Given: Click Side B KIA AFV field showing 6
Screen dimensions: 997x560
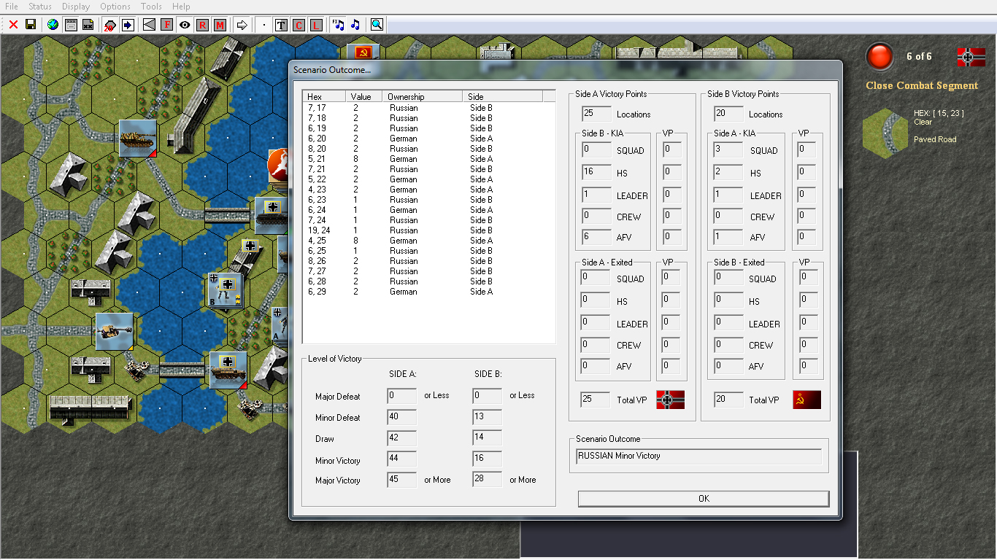Looking at the screenshot, I should (597, 237).
